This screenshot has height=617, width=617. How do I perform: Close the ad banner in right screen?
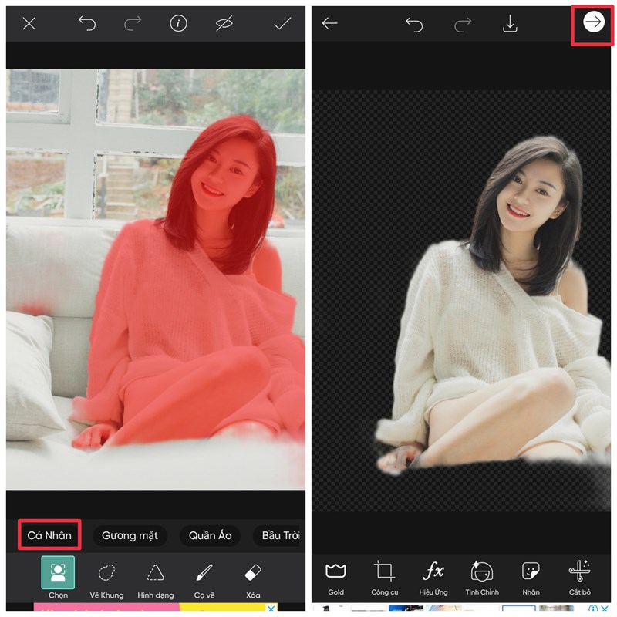coord(605,609)
